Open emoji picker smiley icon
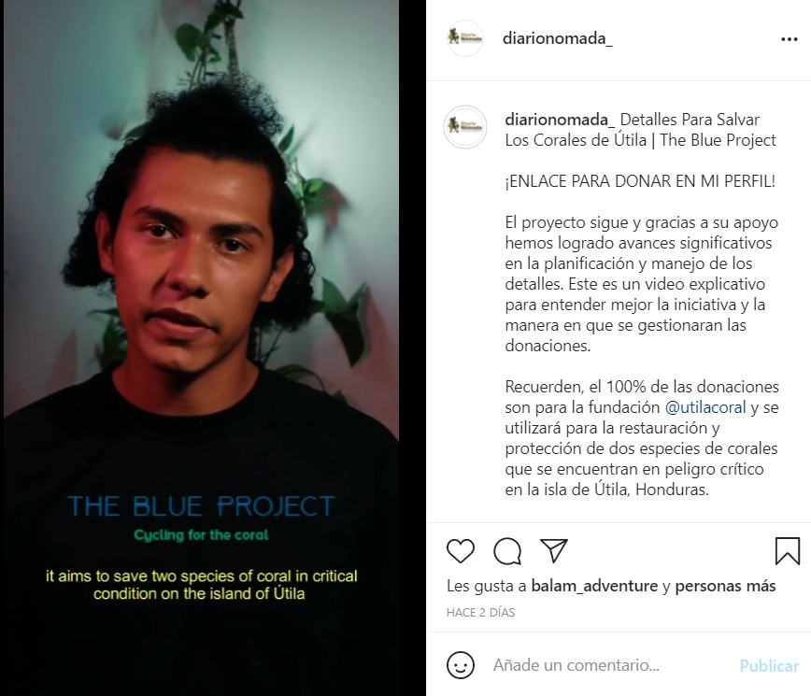Image resolution: width=811 pixels, height=696 pixels. tap(461, 665)
